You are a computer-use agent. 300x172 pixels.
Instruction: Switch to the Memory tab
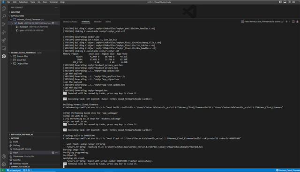coord(97,22)
